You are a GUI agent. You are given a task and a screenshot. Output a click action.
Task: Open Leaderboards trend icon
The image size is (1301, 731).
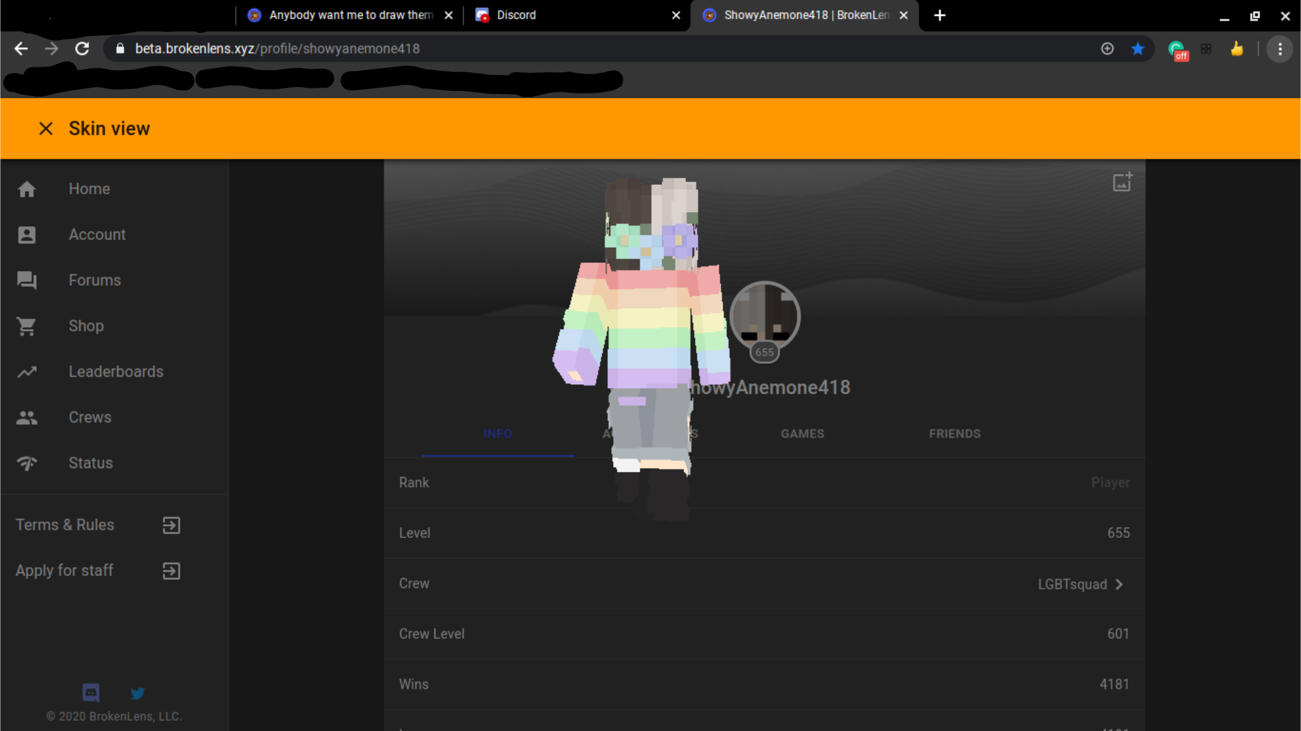[27, 372]
